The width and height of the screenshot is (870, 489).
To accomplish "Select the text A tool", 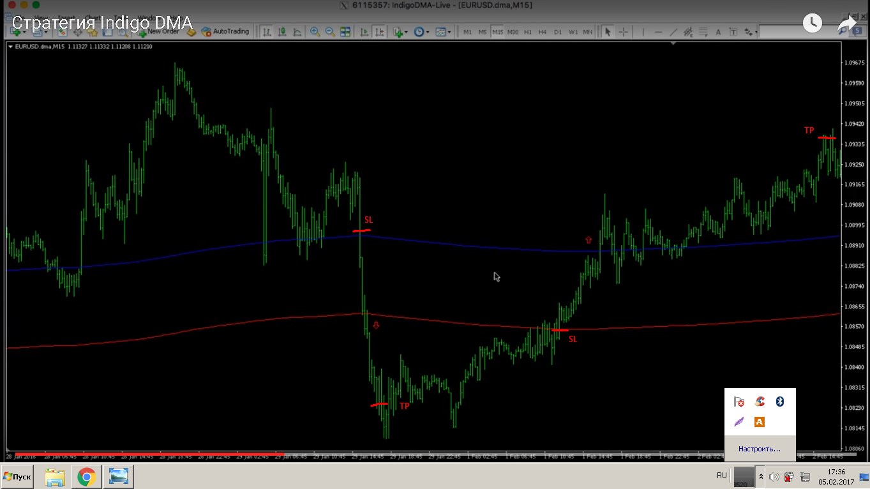I will tap(718, 32).
